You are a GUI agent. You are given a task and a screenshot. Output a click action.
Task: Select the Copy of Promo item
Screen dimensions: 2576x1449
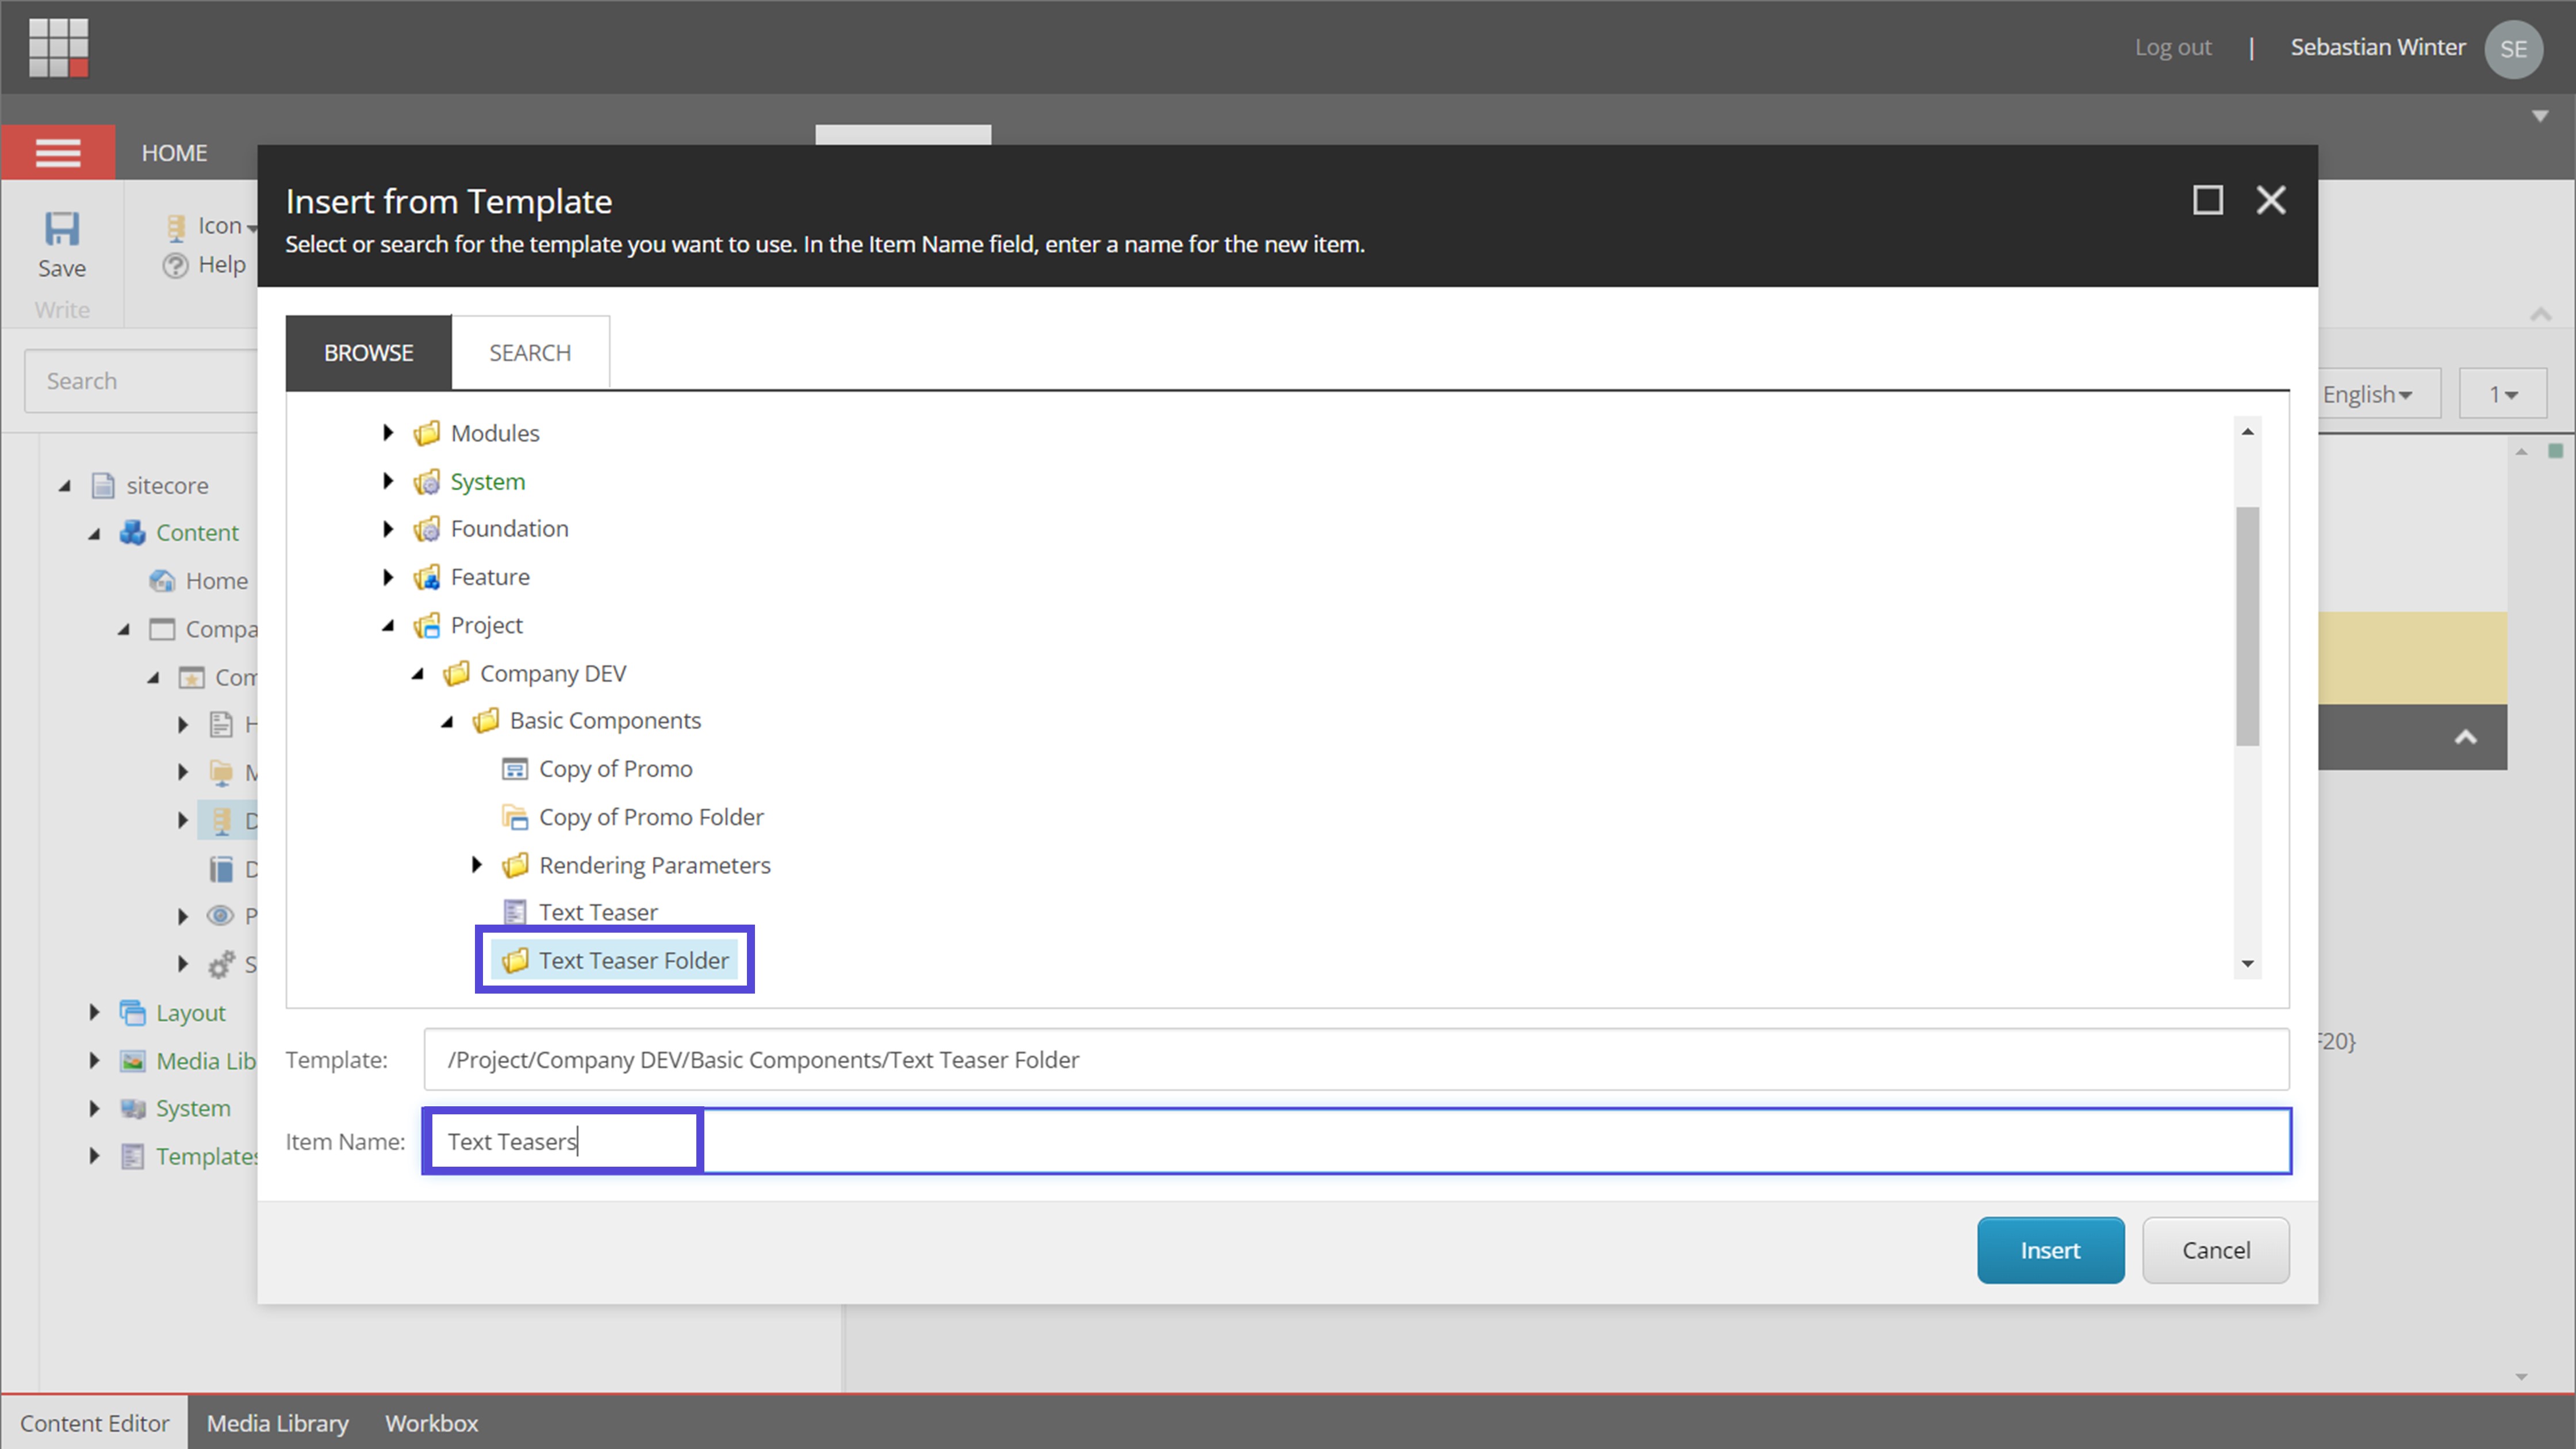click(x=616, y=768)
